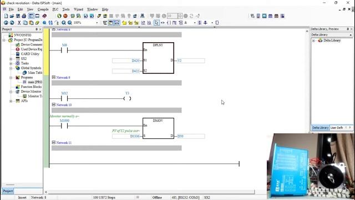Open main program in Programs tree
The height and width of the screenshot is (200, 355).
click(35, 82)
